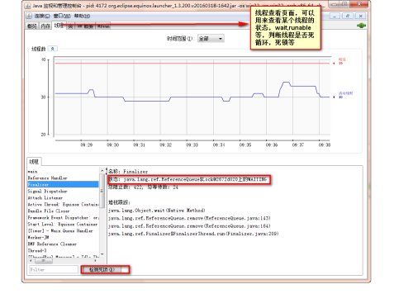The height and width of the screenshot is (308, 413).
Task: Switch to the 类 (Classes) tab
Action: pyautogui.click(x=70, y=26)
